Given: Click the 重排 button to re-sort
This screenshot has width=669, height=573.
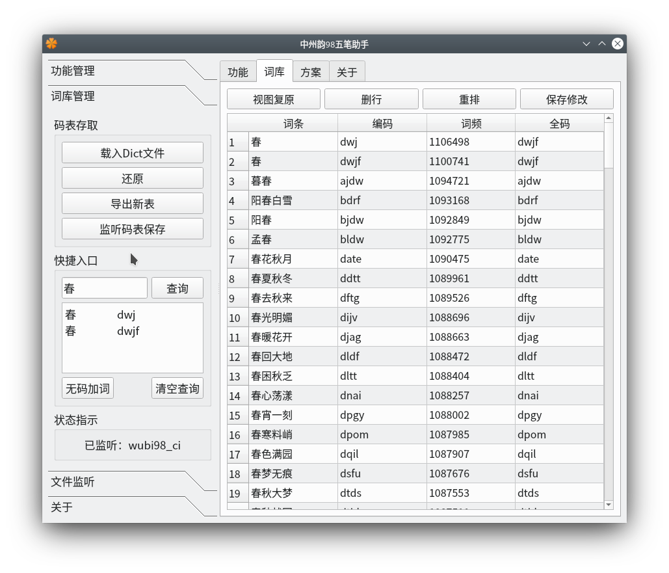Looking at the screenshot, I should pos(469,98).
